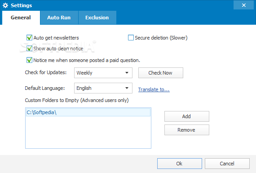Image resolution: width=256 pixels, height=173 pixels.
Task: Enable Secure deletion (Slower) option
Action: pyautogui.click(x=131, y=38)
